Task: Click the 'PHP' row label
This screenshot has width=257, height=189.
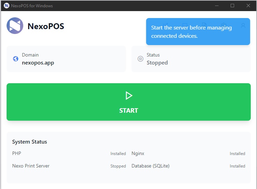Action: (x=17, y=153)
